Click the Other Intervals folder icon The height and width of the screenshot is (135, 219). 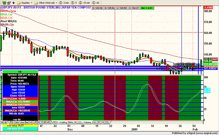click(x=36, y=3)
